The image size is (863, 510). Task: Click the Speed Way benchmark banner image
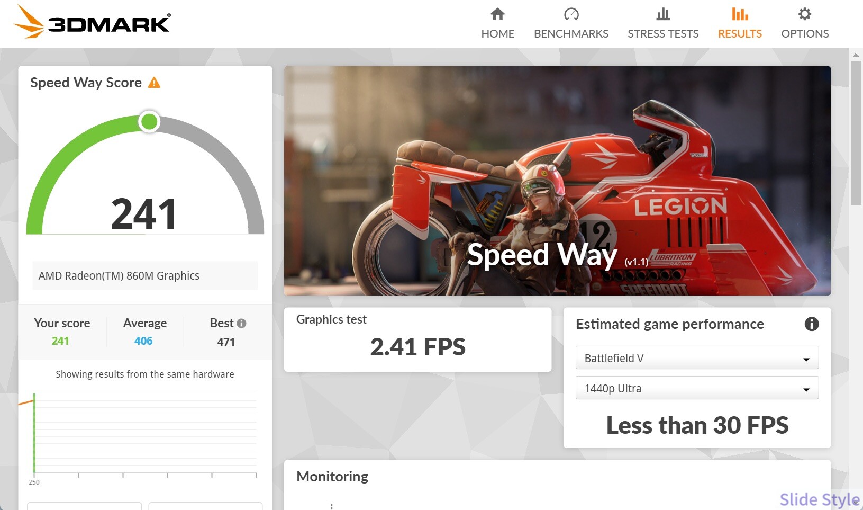557,181
